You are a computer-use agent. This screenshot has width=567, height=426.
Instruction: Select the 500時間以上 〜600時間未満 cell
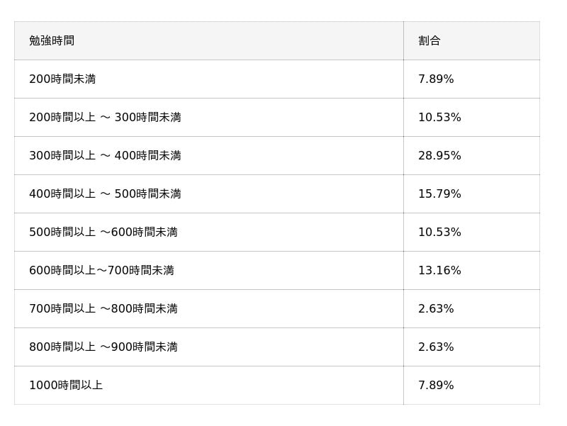point(103,232)
